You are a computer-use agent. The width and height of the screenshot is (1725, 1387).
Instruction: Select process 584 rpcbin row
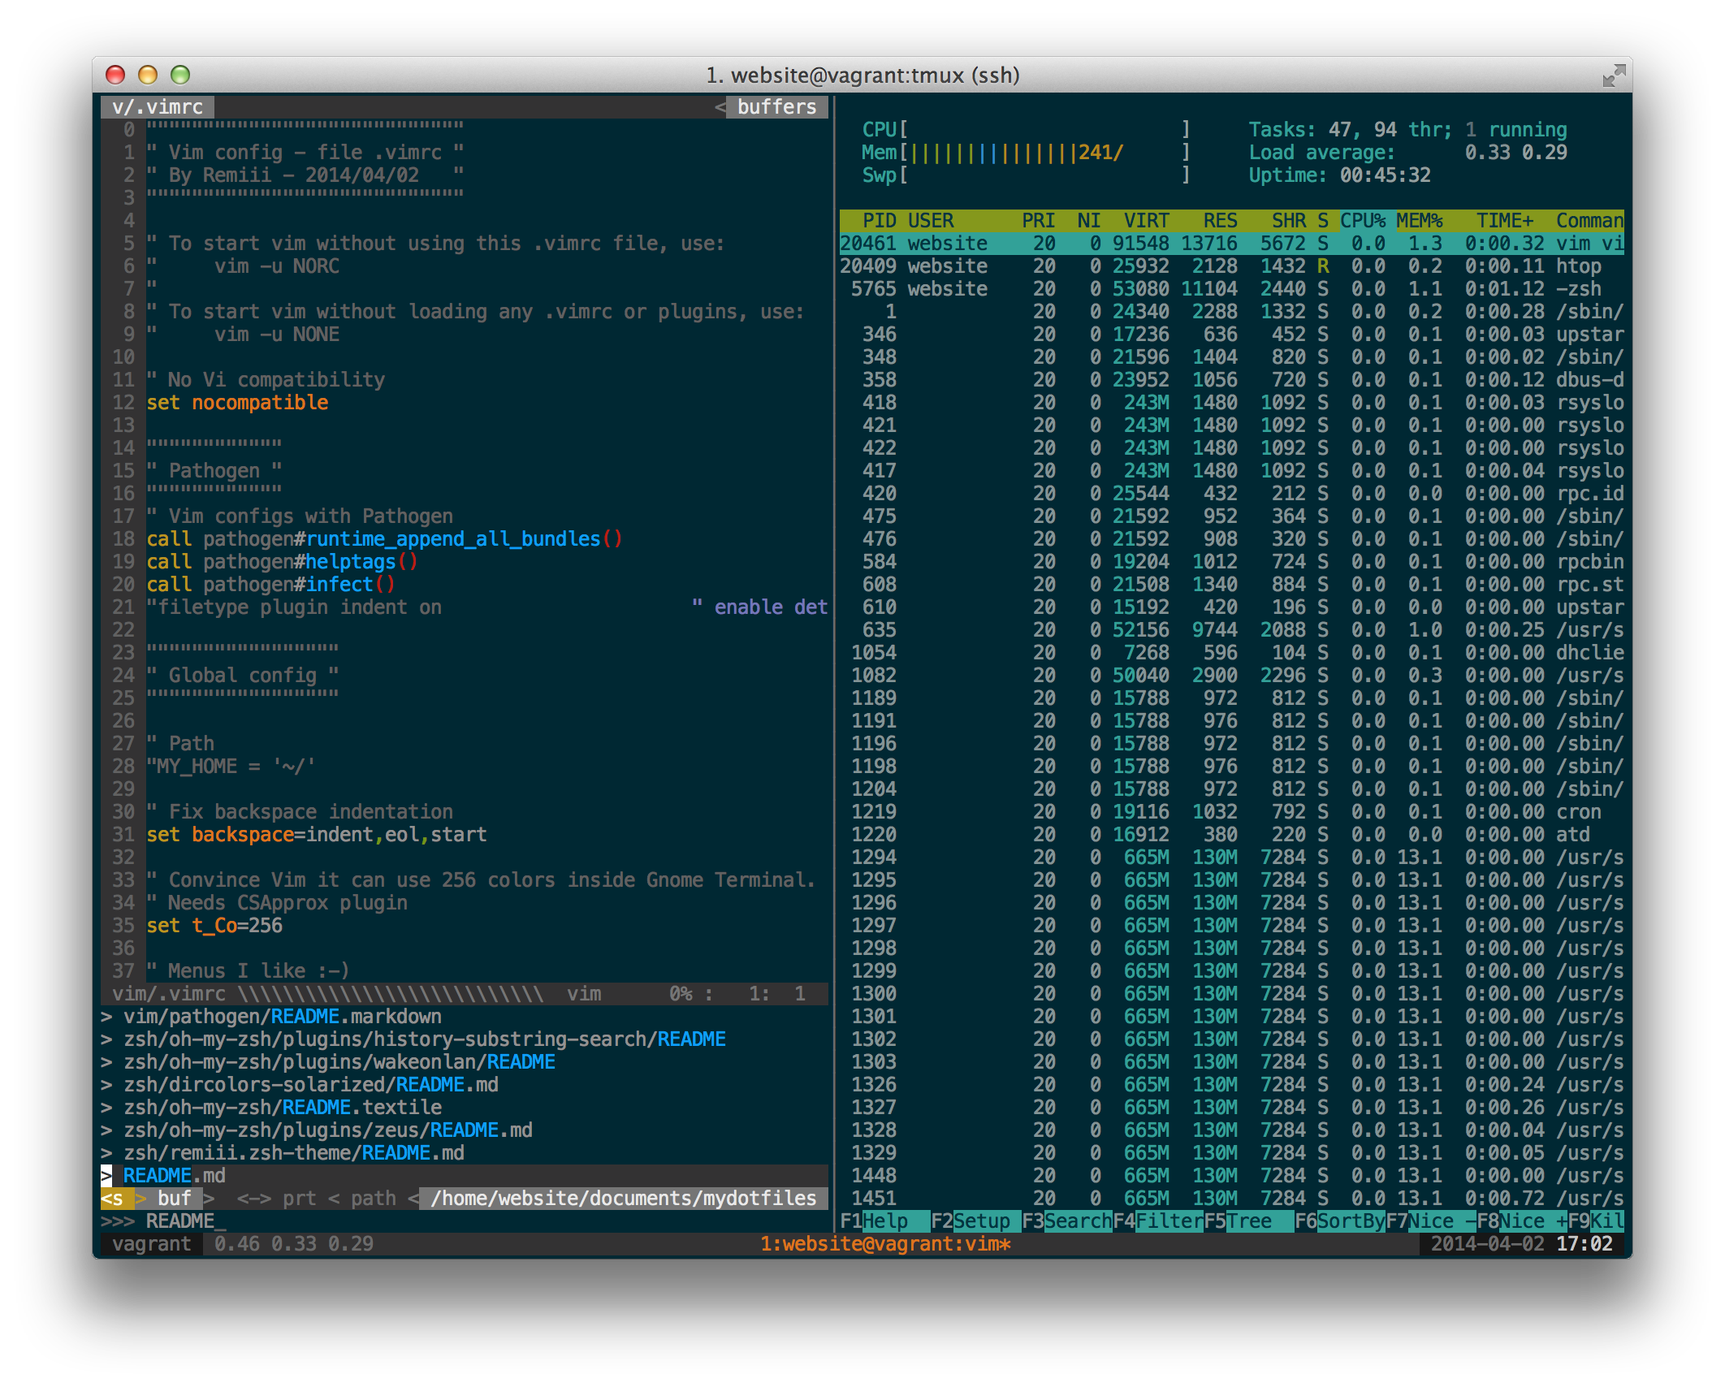pos(1232,562)
